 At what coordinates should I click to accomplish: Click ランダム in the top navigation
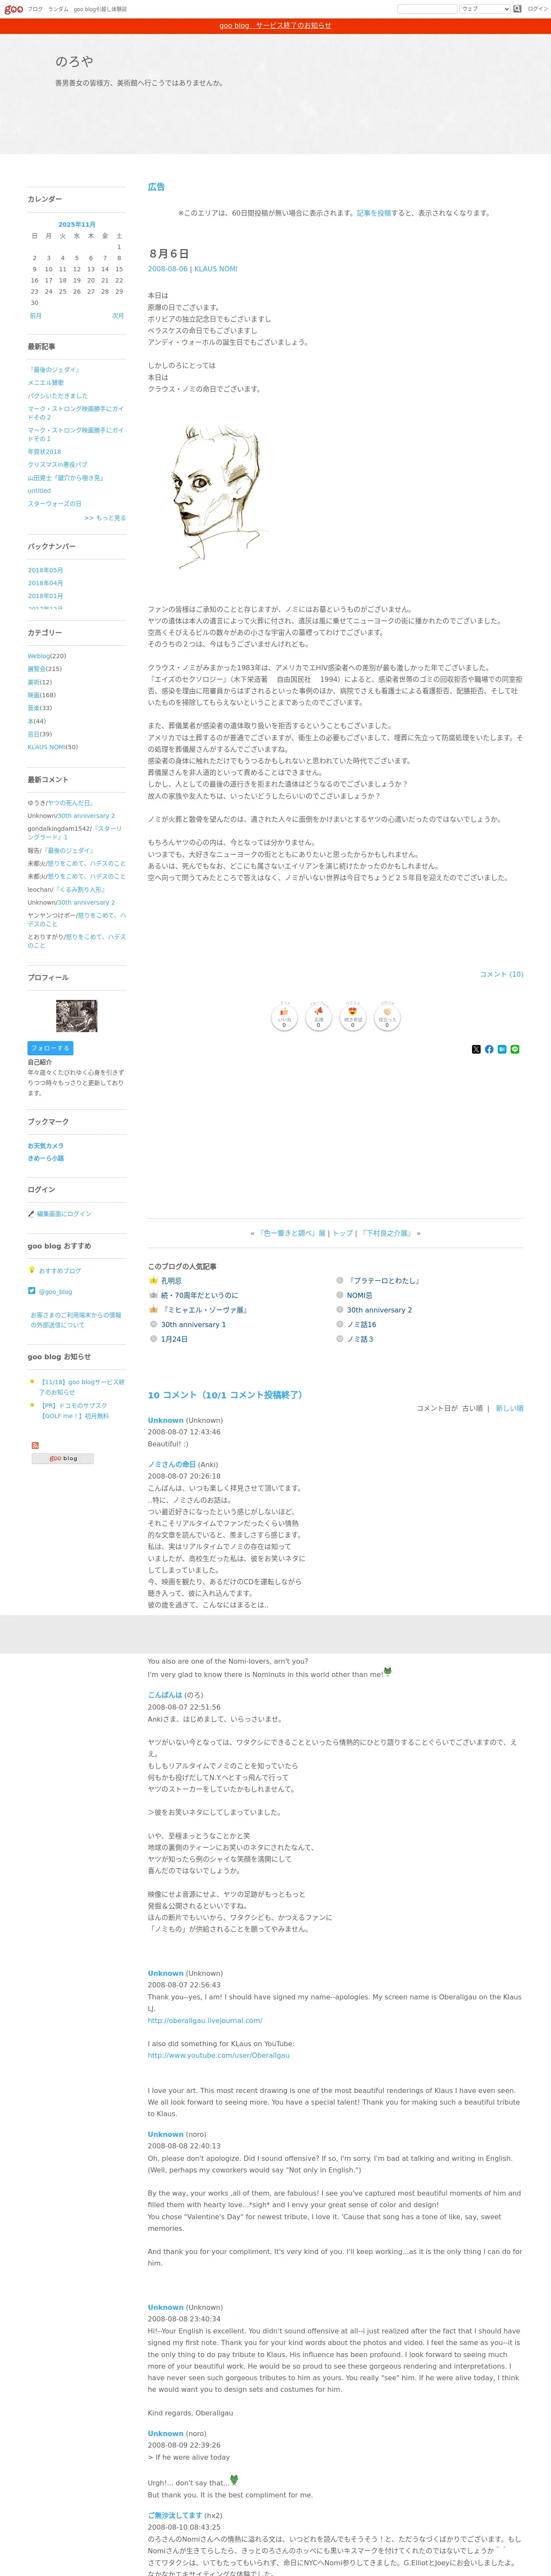(x=58, y=9)
